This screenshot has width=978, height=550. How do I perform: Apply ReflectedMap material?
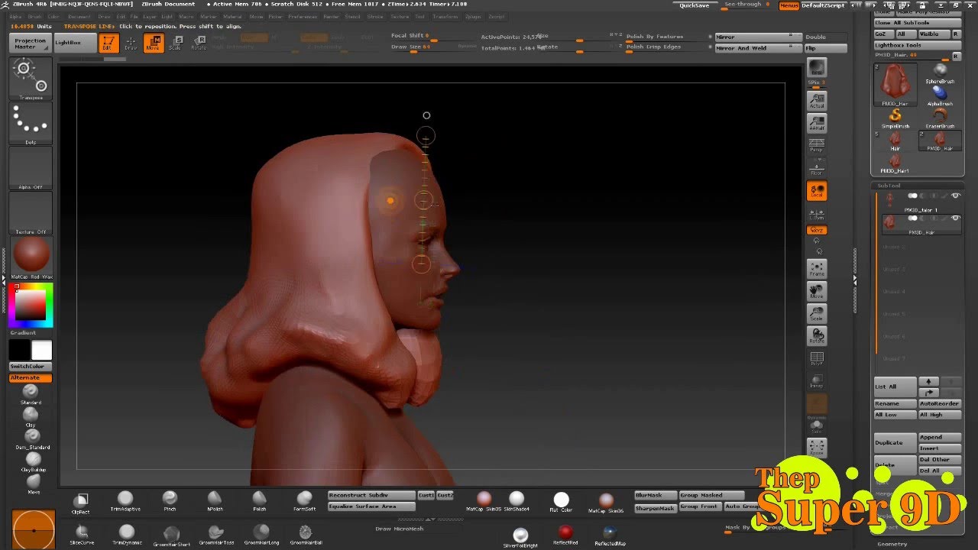[x=609, y=535]
